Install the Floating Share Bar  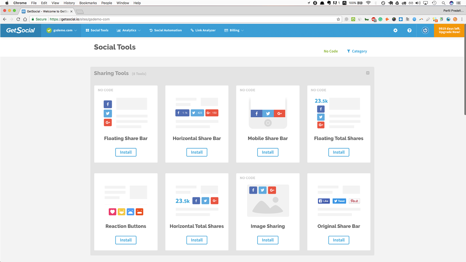(x=126, y=152)
